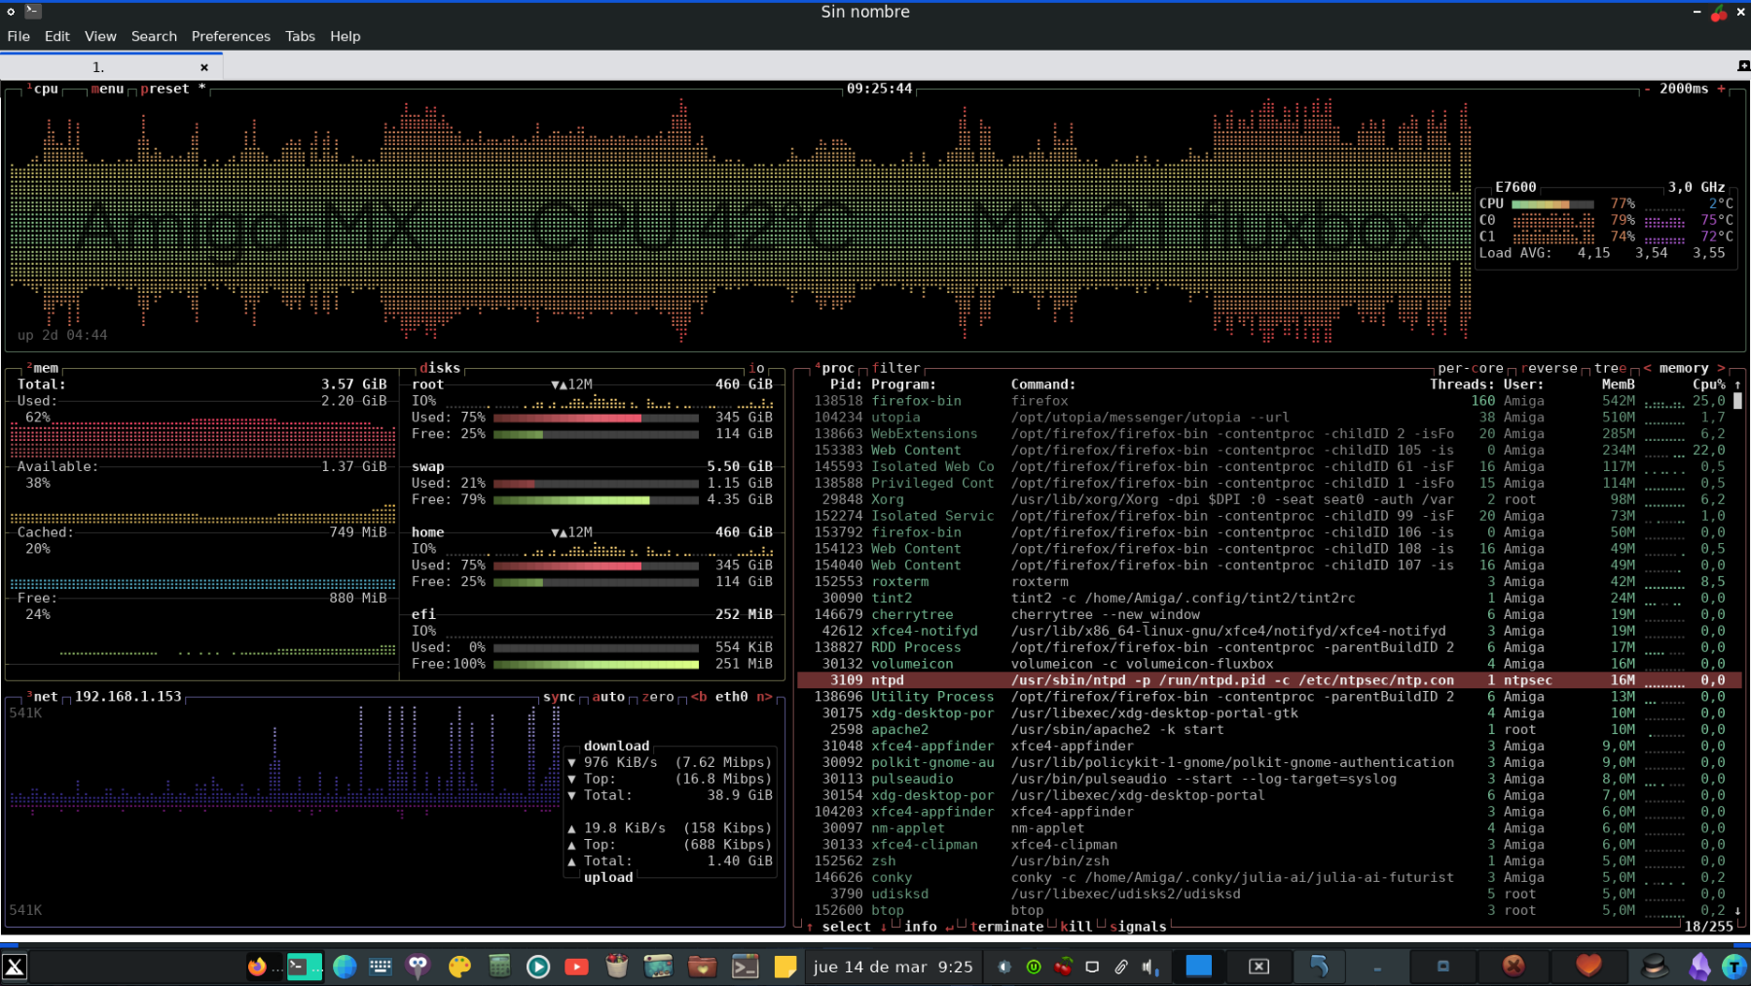Toggle per-core process CPU usage

click(1471, 368)
